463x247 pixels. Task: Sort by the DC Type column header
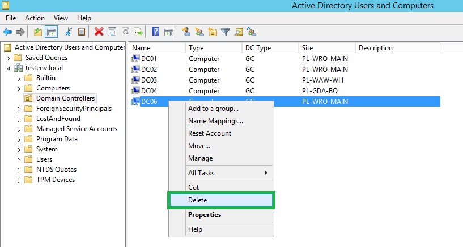click(270, 48)
